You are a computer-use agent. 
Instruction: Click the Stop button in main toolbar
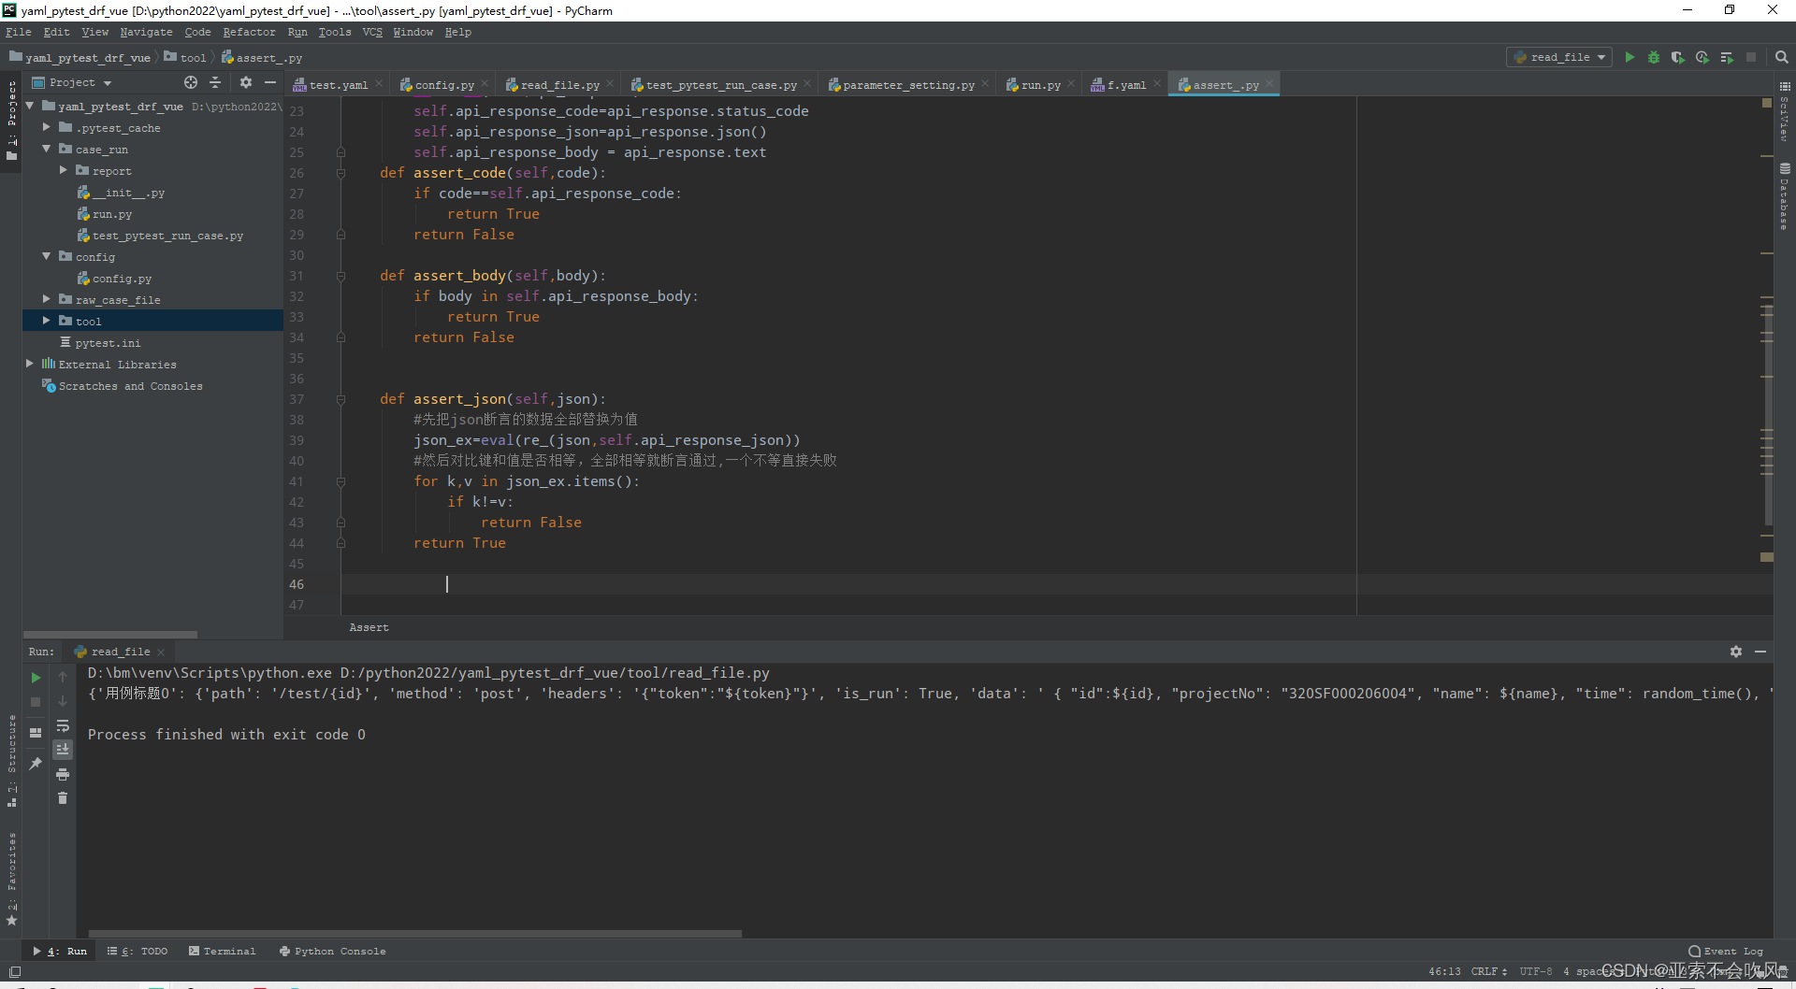point(1751,57)
